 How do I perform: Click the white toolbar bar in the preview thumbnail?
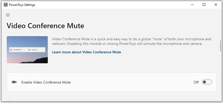click(27, 50)
